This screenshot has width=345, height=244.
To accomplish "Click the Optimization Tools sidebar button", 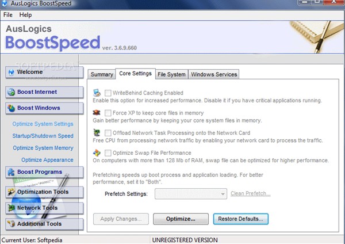I will (x=44, y=192).
